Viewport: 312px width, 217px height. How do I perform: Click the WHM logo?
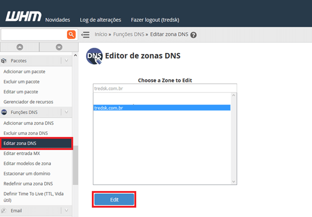(23, 16)
